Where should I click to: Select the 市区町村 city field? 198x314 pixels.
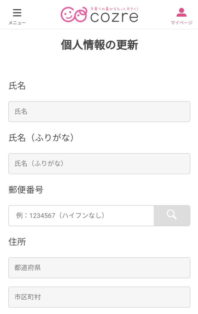point(99,297)
